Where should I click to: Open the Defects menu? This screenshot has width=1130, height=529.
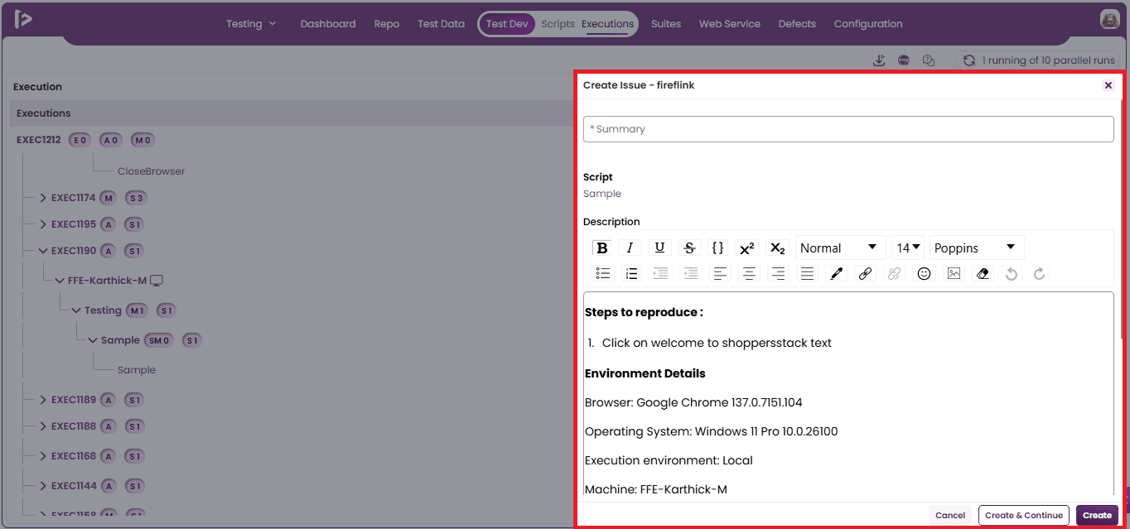(797, 24)
